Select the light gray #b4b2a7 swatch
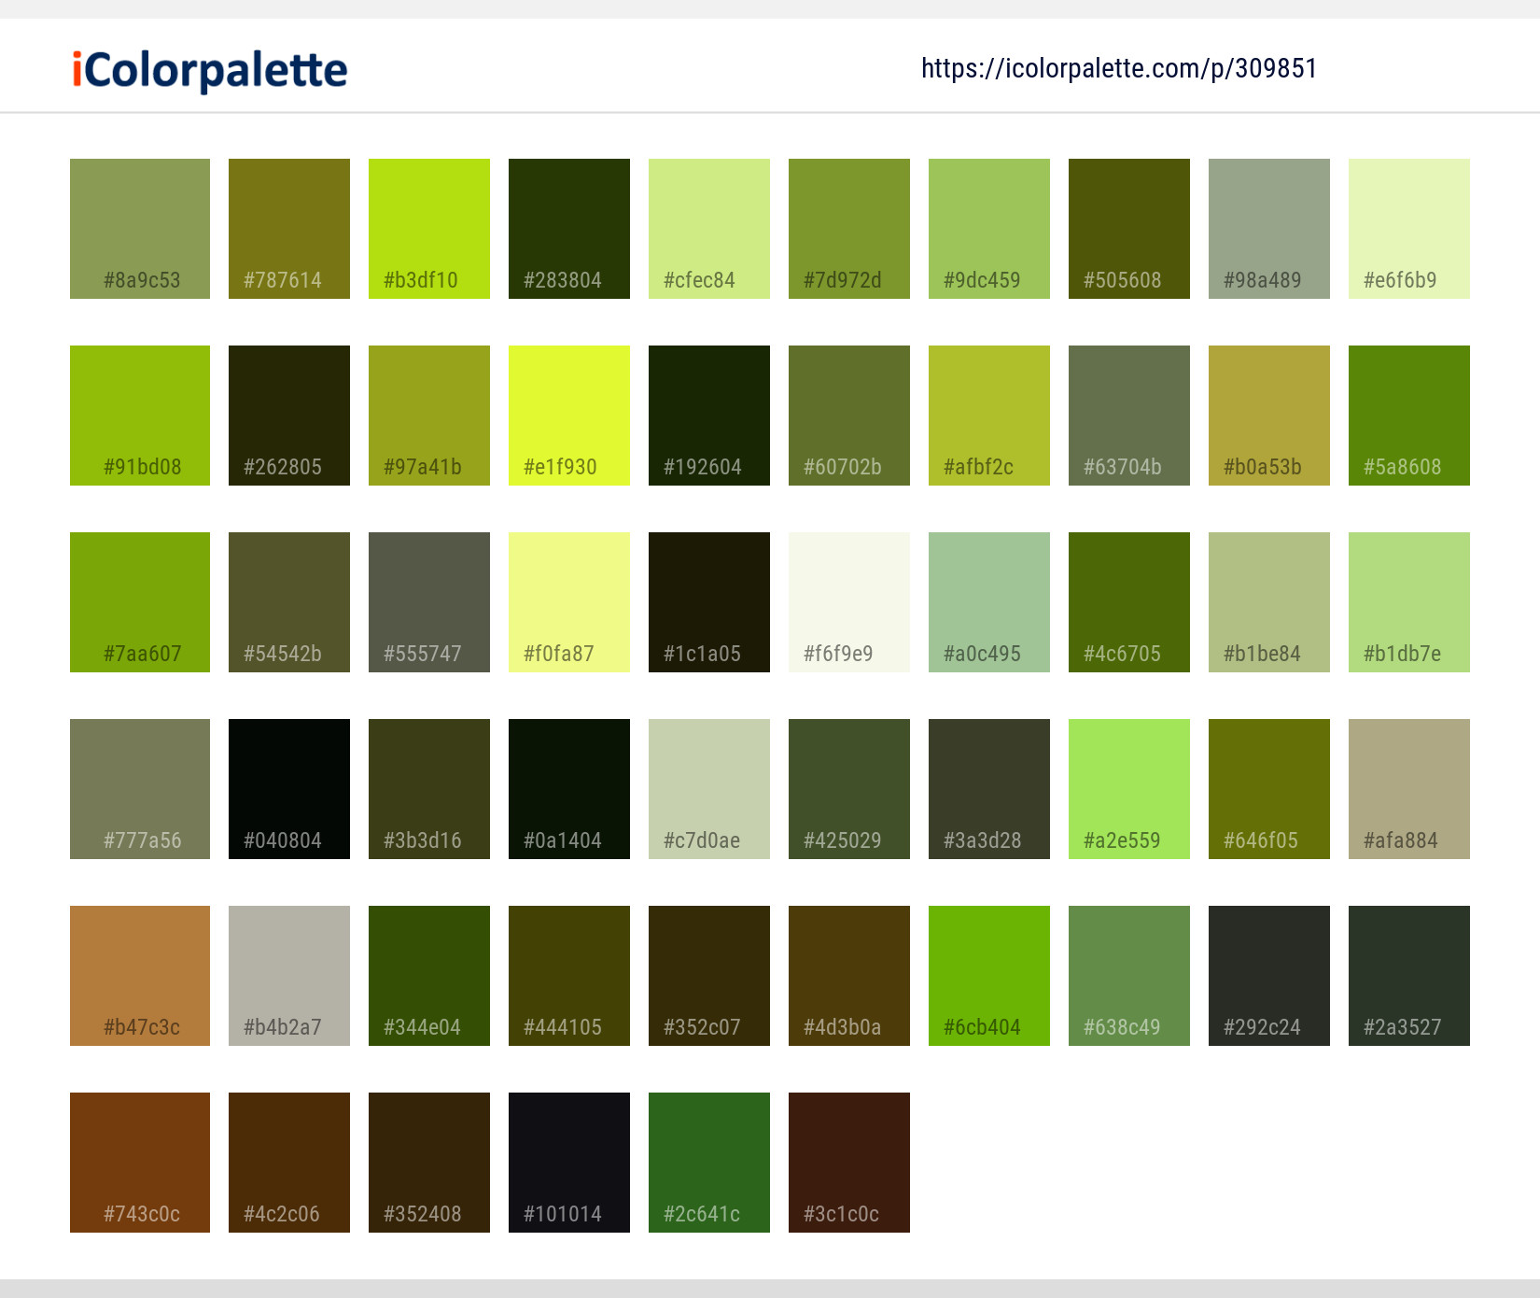 click(289, 976)
